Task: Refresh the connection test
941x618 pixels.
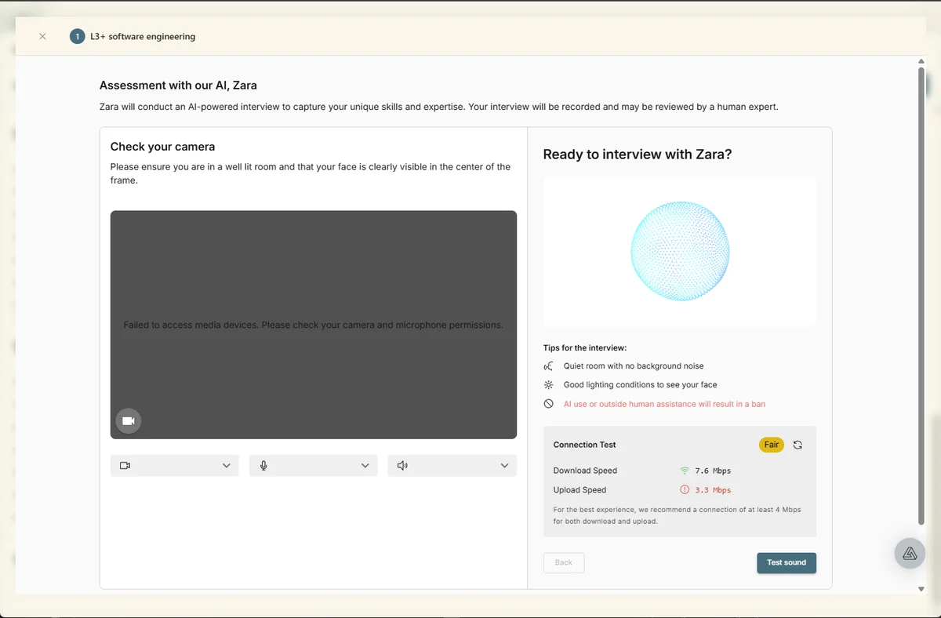Action: click(x=797, y=445)
